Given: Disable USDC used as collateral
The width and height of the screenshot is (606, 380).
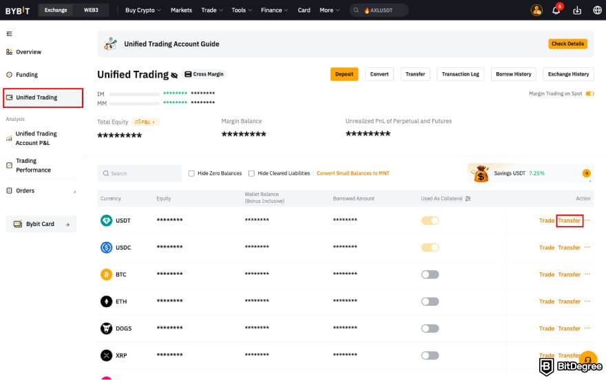Looking at the screenshot, I should (x=430, y=247).
